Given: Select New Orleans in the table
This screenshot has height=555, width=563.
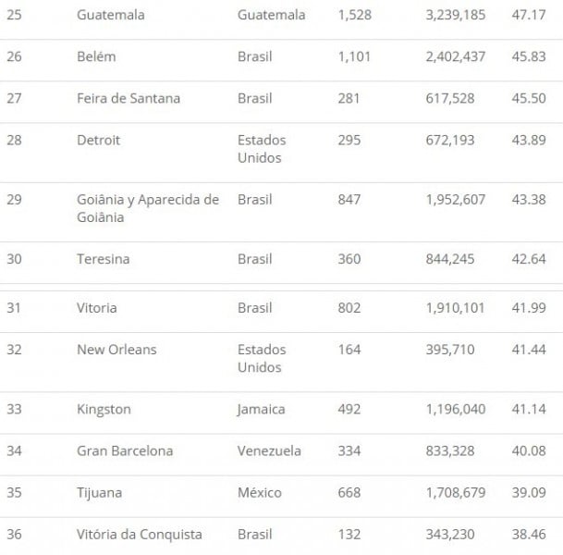Looking at the screenshot, I should 116,350.
